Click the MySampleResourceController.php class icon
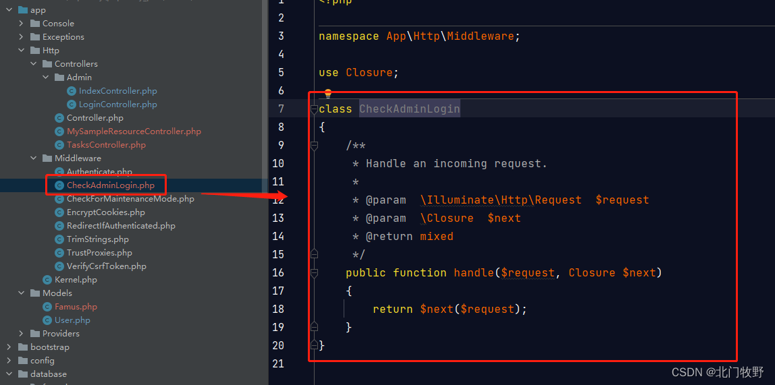Screen dimensions: 775x385 [59, 131]
